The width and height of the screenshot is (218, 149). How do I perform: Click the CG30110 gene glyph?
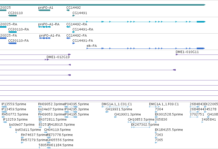click(12, 16)
